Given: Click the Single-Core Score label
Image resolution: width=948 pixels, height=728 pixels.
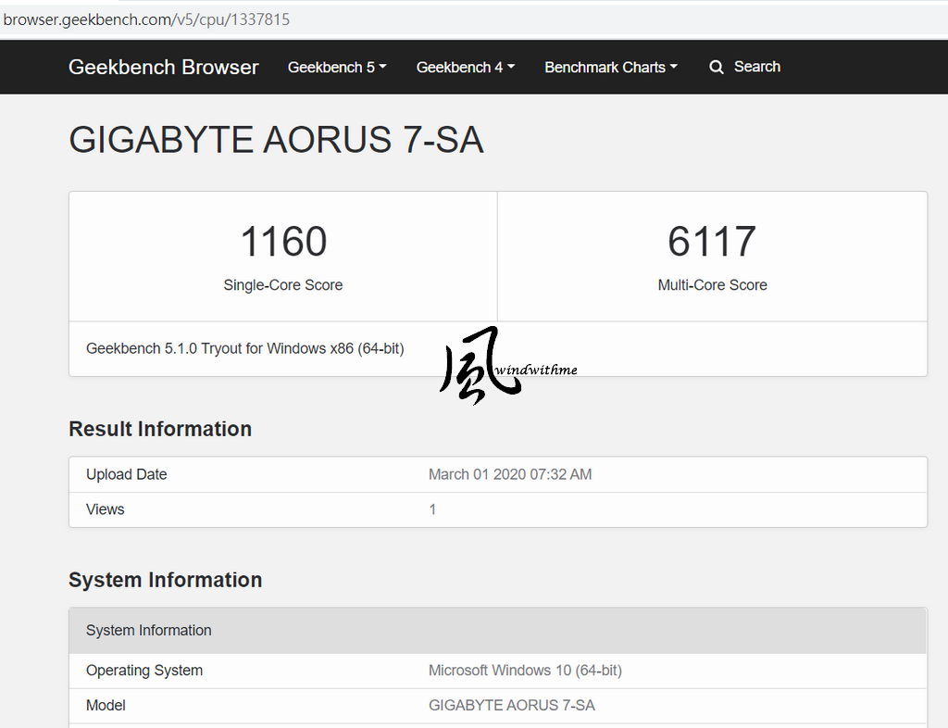Looking at the screenshot, I should [283, 284].
